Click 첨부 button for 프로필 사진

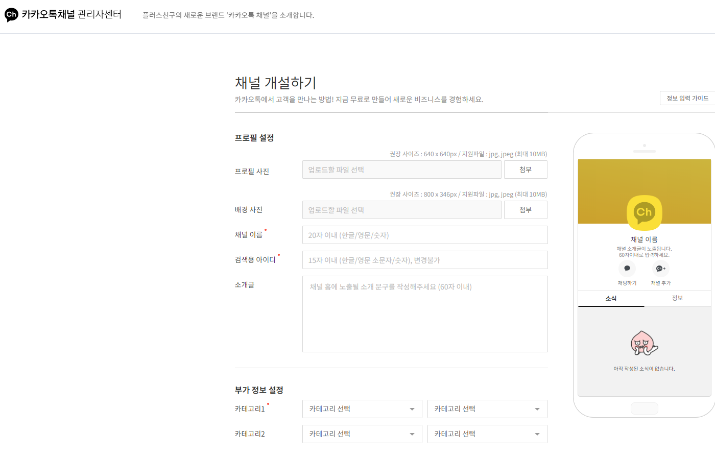tap(526, 170)
